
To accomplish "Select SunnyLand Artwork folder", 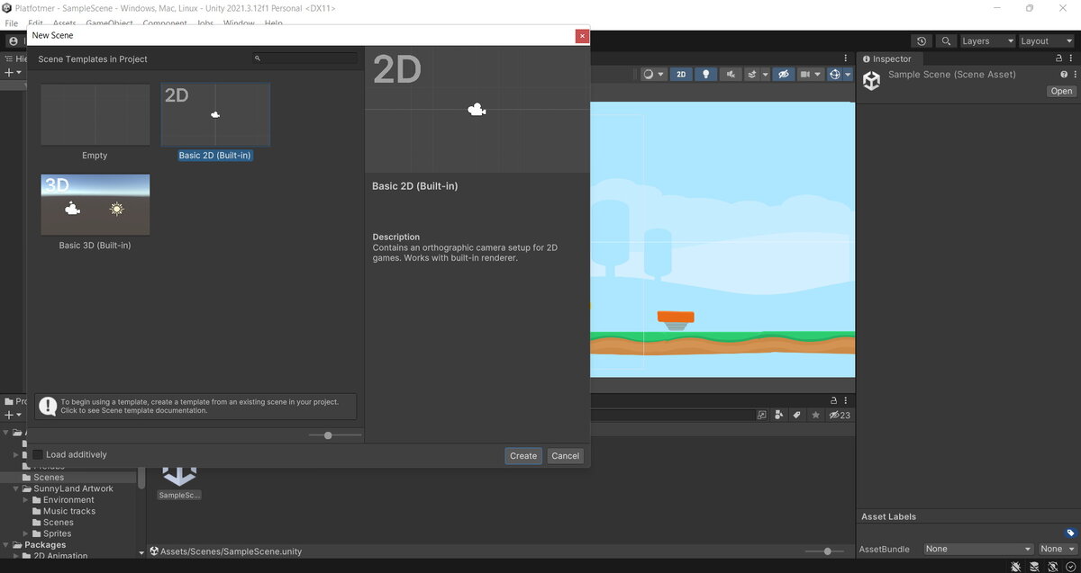I will click(73, 488).
